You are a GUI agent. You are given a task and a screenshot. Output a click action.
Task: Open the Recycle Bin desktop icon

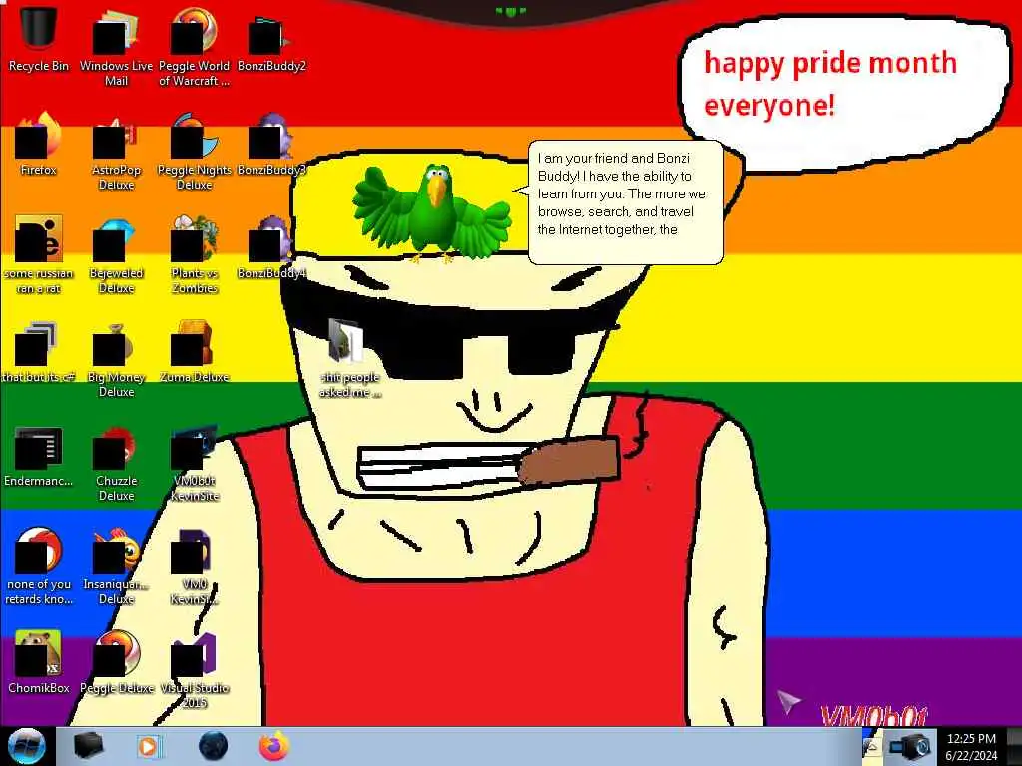point(39,39)
